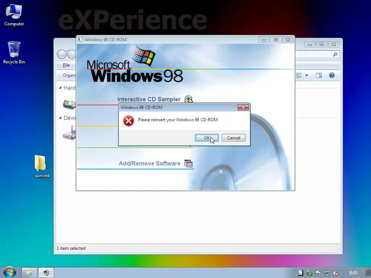
Task: Toggle the preview pane in Explorer
Action: [x=319, y=75]
